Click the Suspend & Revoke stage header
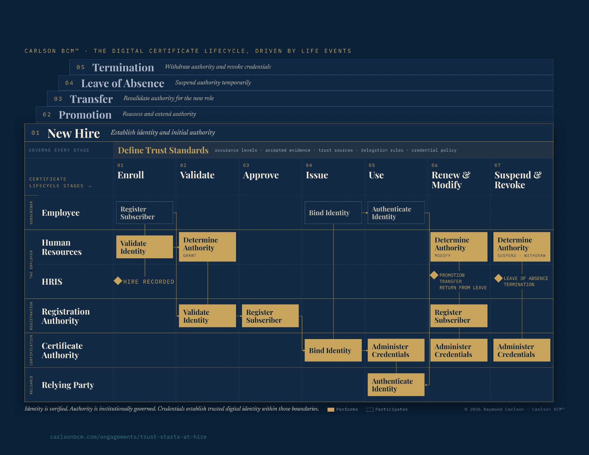The image size is (589, 455). point(518,180)
